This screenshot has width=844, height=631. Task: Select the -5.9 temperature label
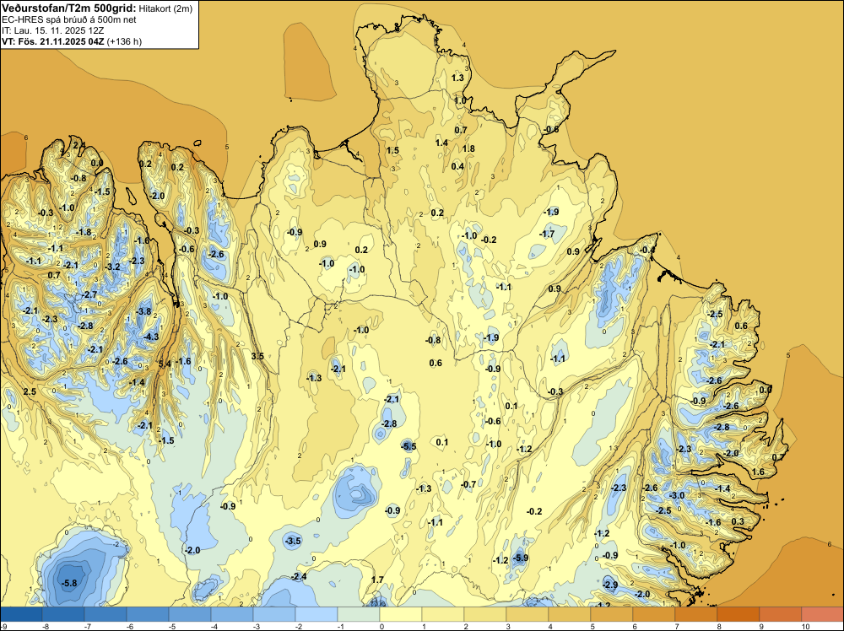pyautogui.click(x=520, y=558)
